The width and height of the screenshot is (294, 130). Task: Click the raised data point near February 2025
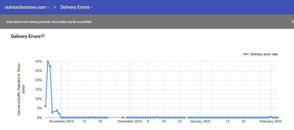coord(271,116)
